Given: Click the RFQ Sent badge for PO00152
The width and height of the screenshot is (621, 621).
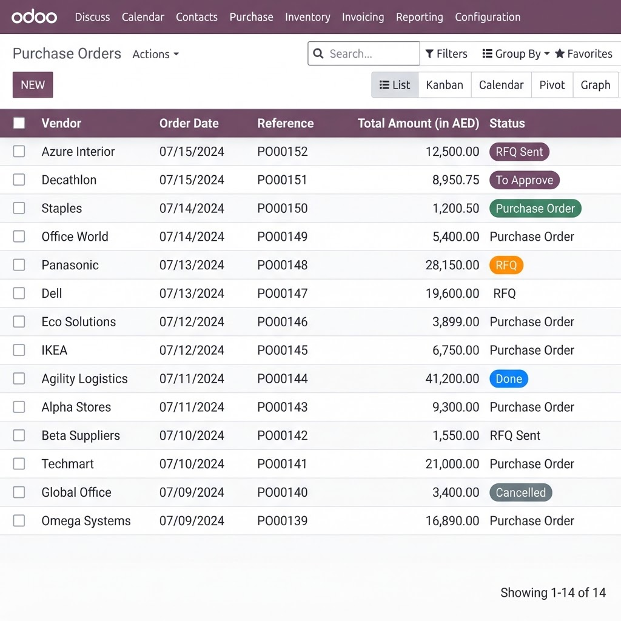Looking at the screenshot, I should (x=519, y=152).
